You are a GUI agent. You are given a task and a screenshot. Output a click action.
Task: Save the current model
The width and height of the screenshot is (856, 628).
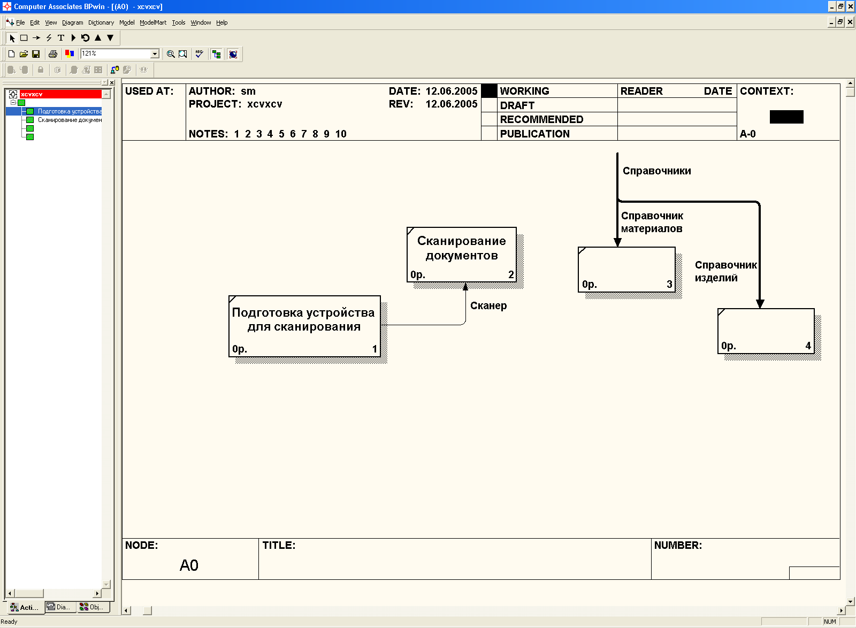click(x=36, y=54)
